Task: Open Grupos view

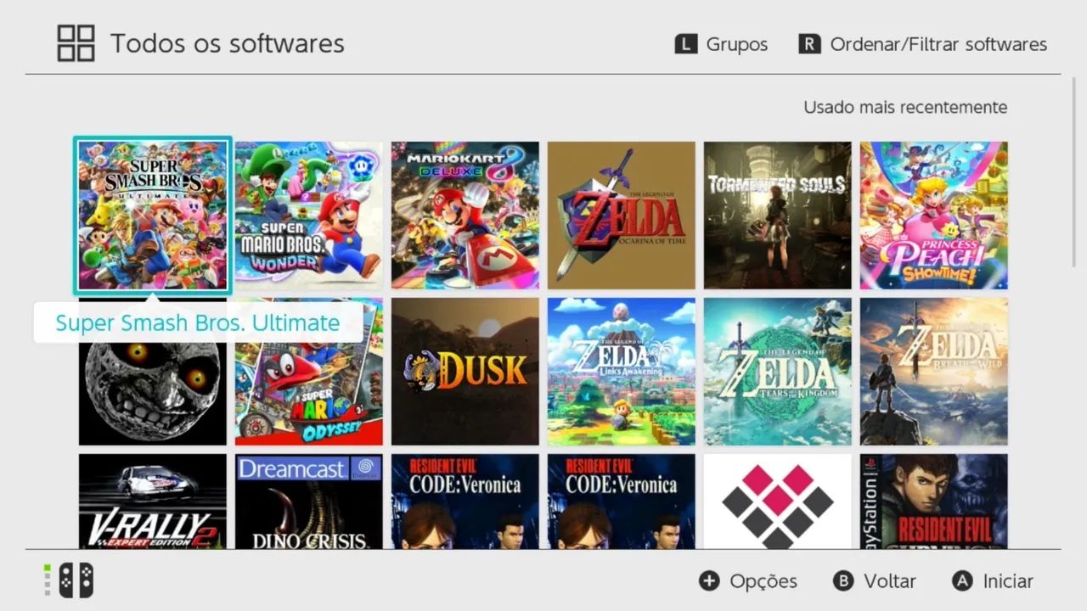Action: [x=736, y=44]
